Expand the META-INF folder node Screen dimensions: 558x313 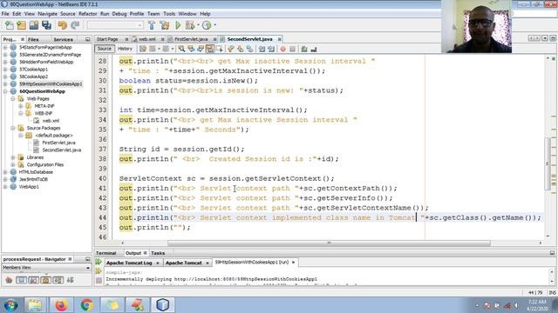[x=21, y=106]
